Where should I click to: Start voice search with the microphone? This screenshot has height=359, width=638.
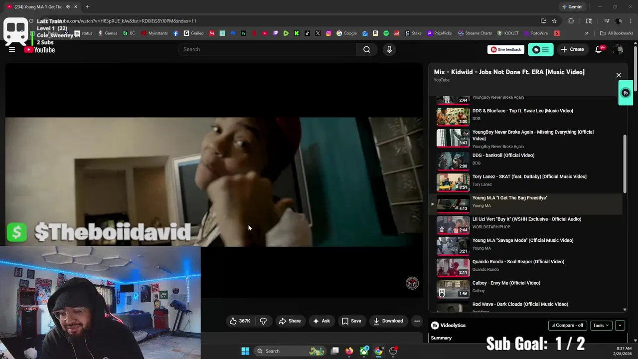389,49
